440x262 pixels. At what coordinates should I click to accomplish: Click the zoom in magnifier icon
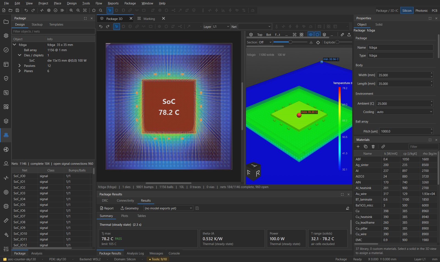pyautogui.click(x=71, y=10)
